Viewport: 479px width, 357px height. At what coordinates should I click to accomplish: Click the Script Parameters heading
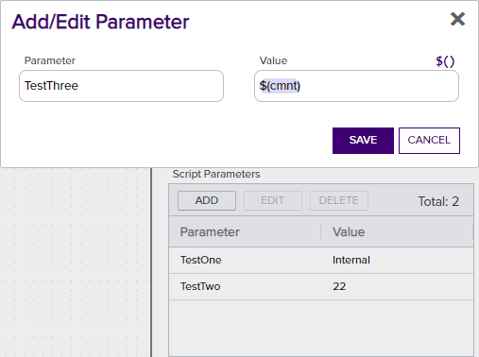pyautogui.click(x=216, y=174)
